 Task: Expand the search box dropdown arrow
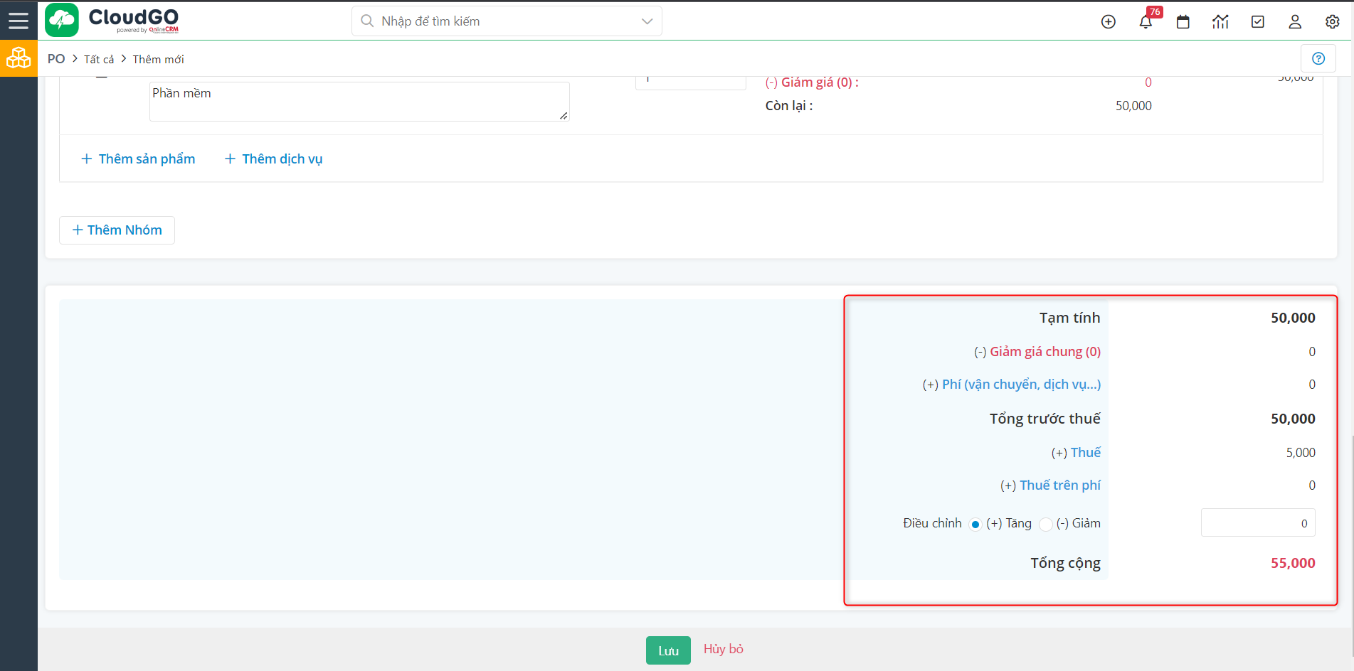pos(647,21)
